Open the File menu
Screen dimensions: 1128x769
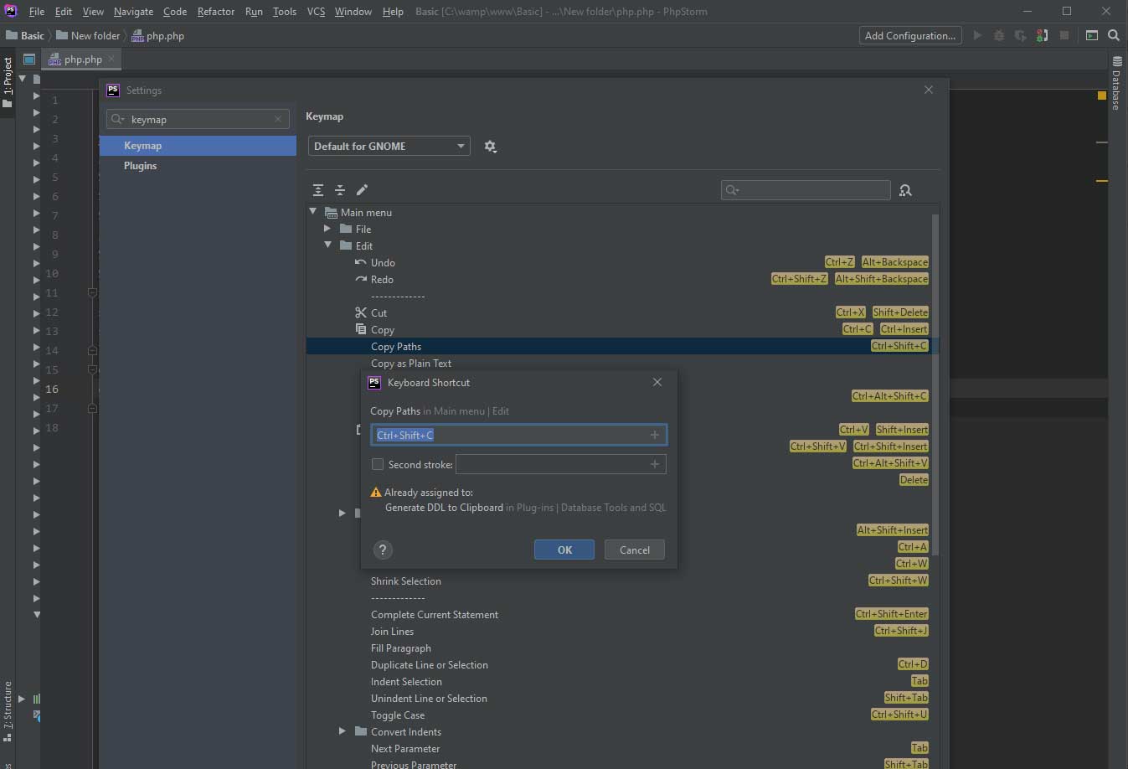coord(37,12)
